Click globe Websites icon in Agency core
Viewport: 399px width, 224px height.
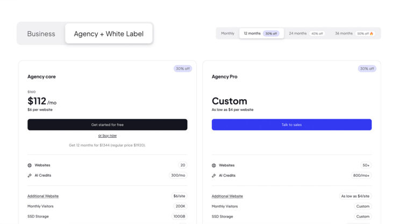(30, 165)
